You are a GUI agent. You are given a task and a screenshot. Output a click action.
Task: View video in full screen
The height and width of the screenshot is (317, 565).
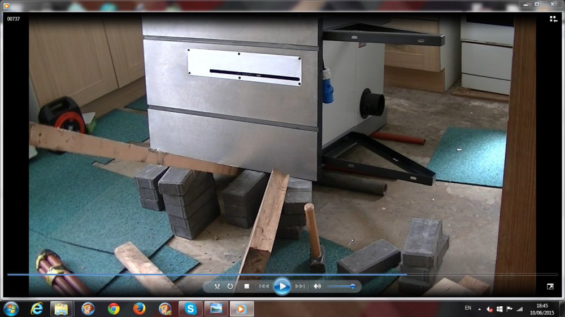pyautogui.click(x=550, y=287)
